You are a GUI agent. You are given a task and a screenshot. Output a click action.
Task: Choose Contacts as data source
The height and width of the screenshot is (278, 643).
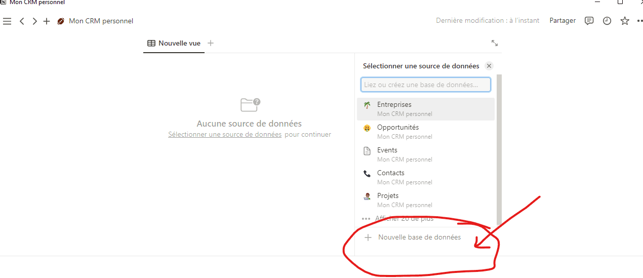pos(425,177)
